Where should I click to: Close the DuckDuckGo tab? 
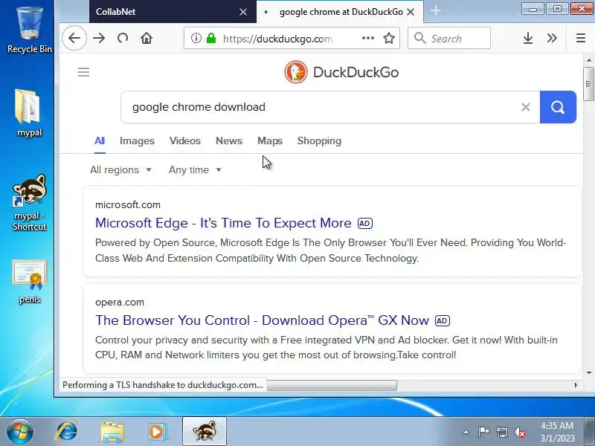coord(411,12)
